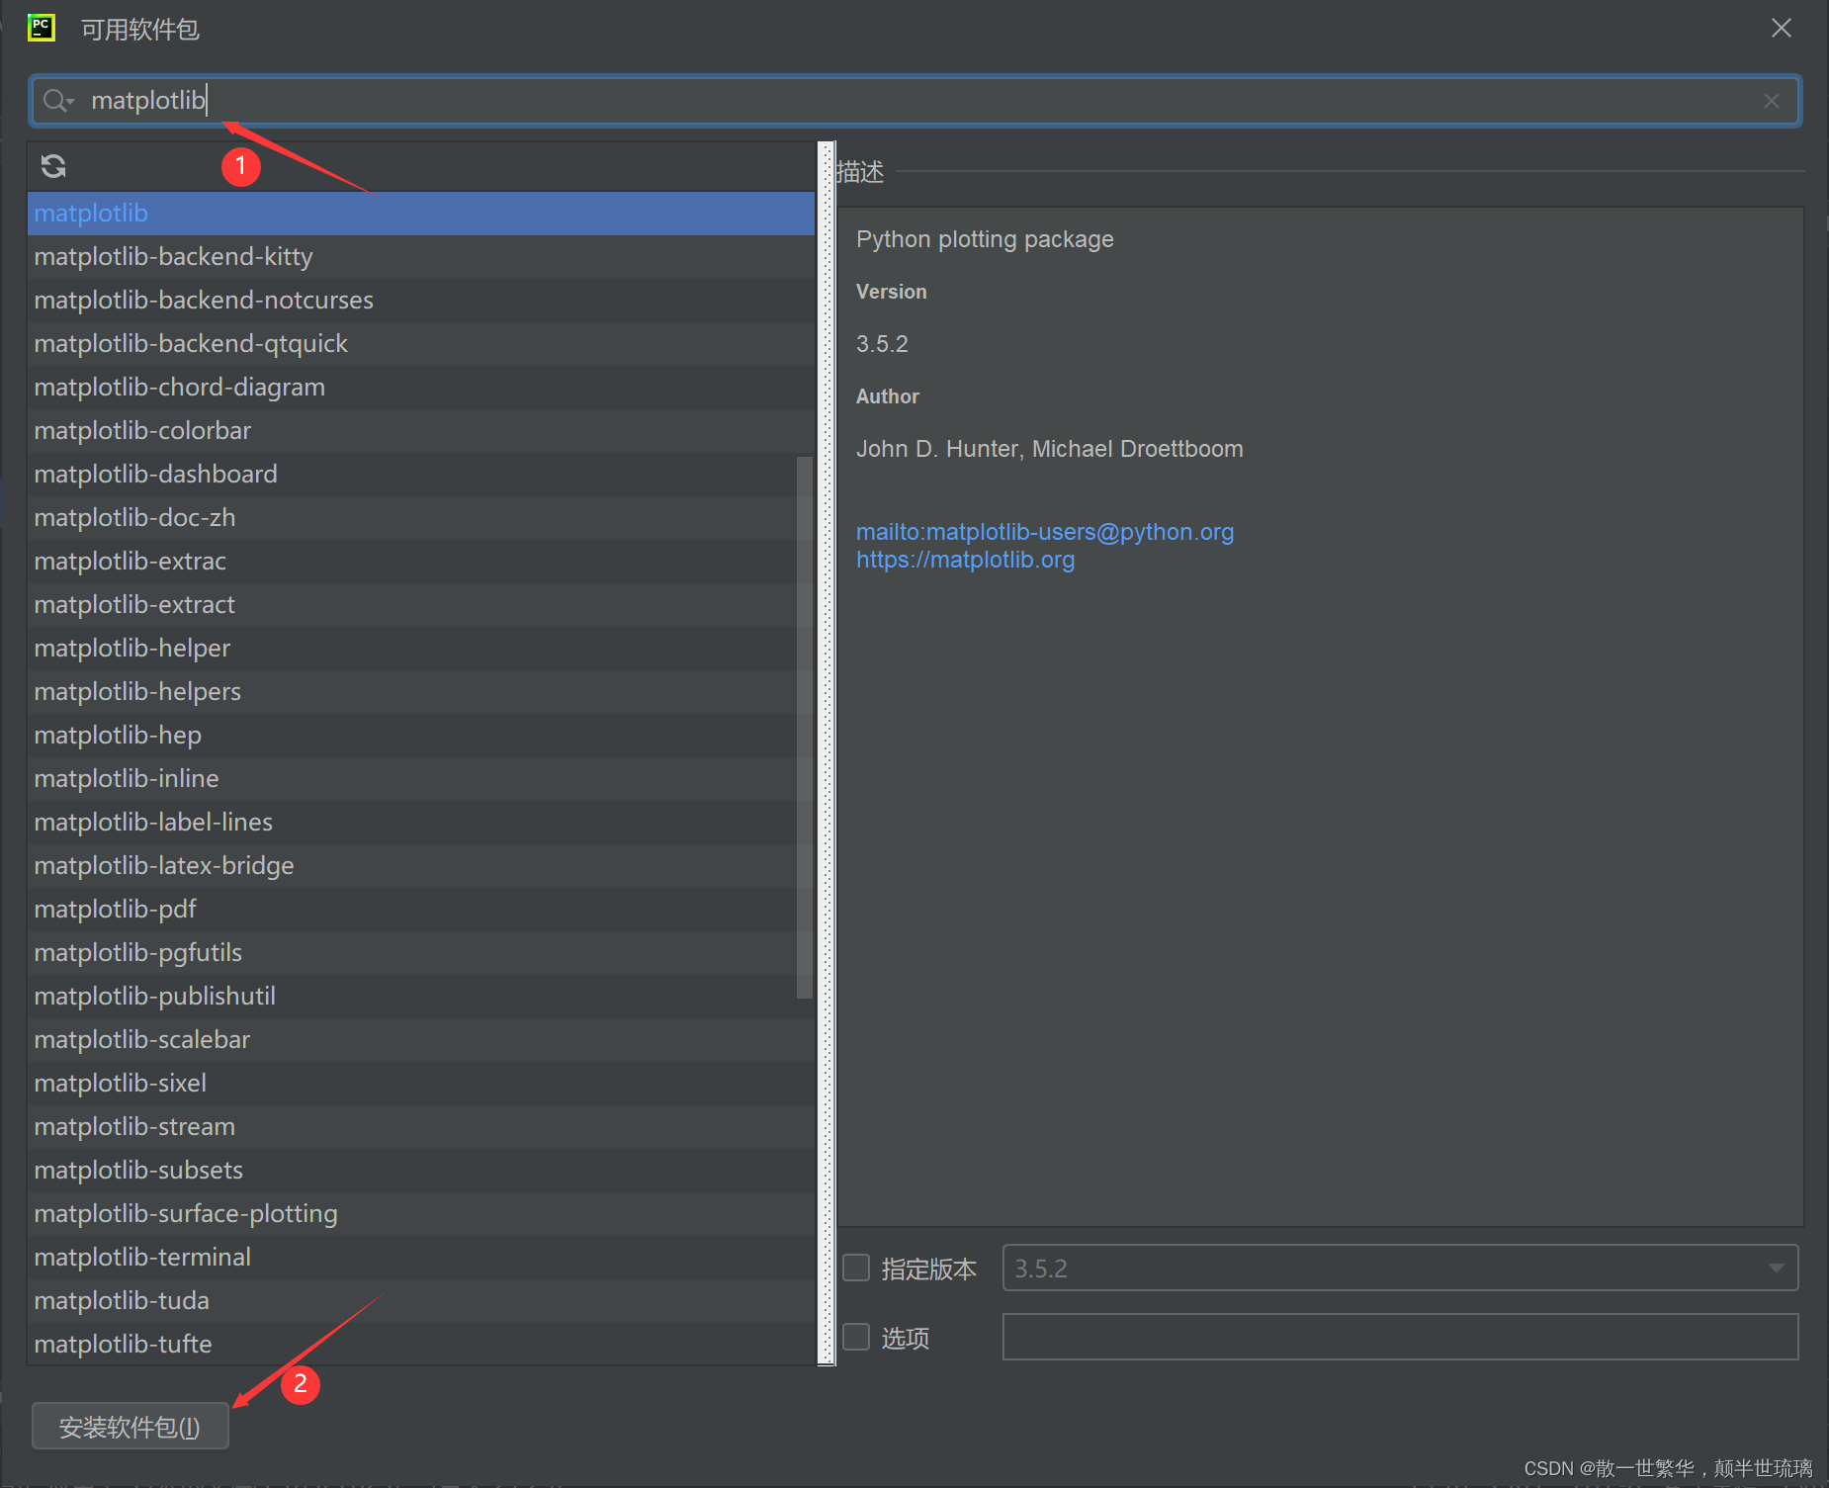Select matplotlib-chord-diagram package
This screenshot has height=1488, width=1829.
[421, 388]
